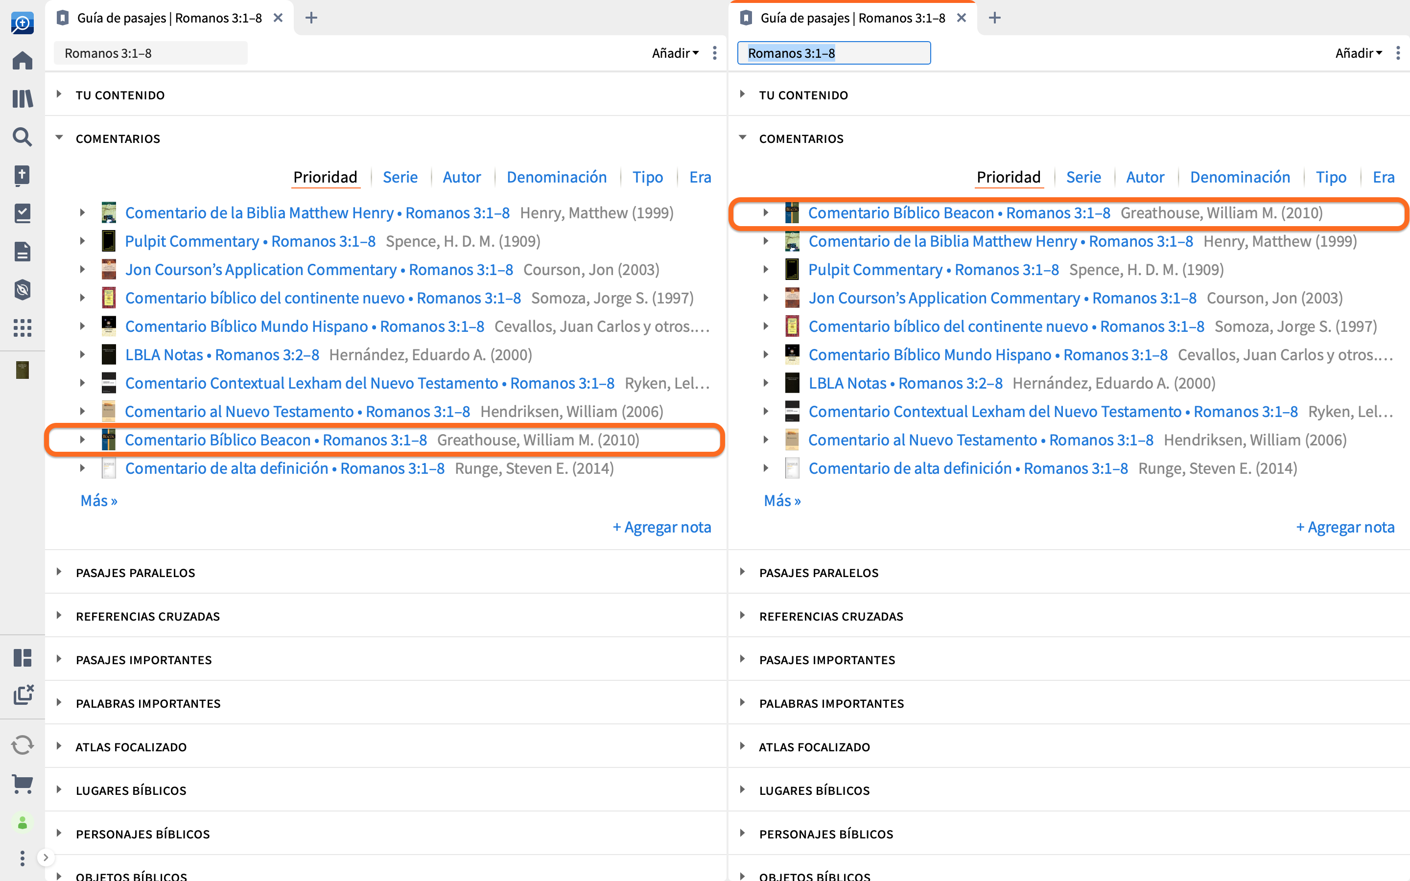1410x881 pixels.
Task: Open the apps grid icon in sidebar
Action: pyautogui.click(x=22, y=327)
